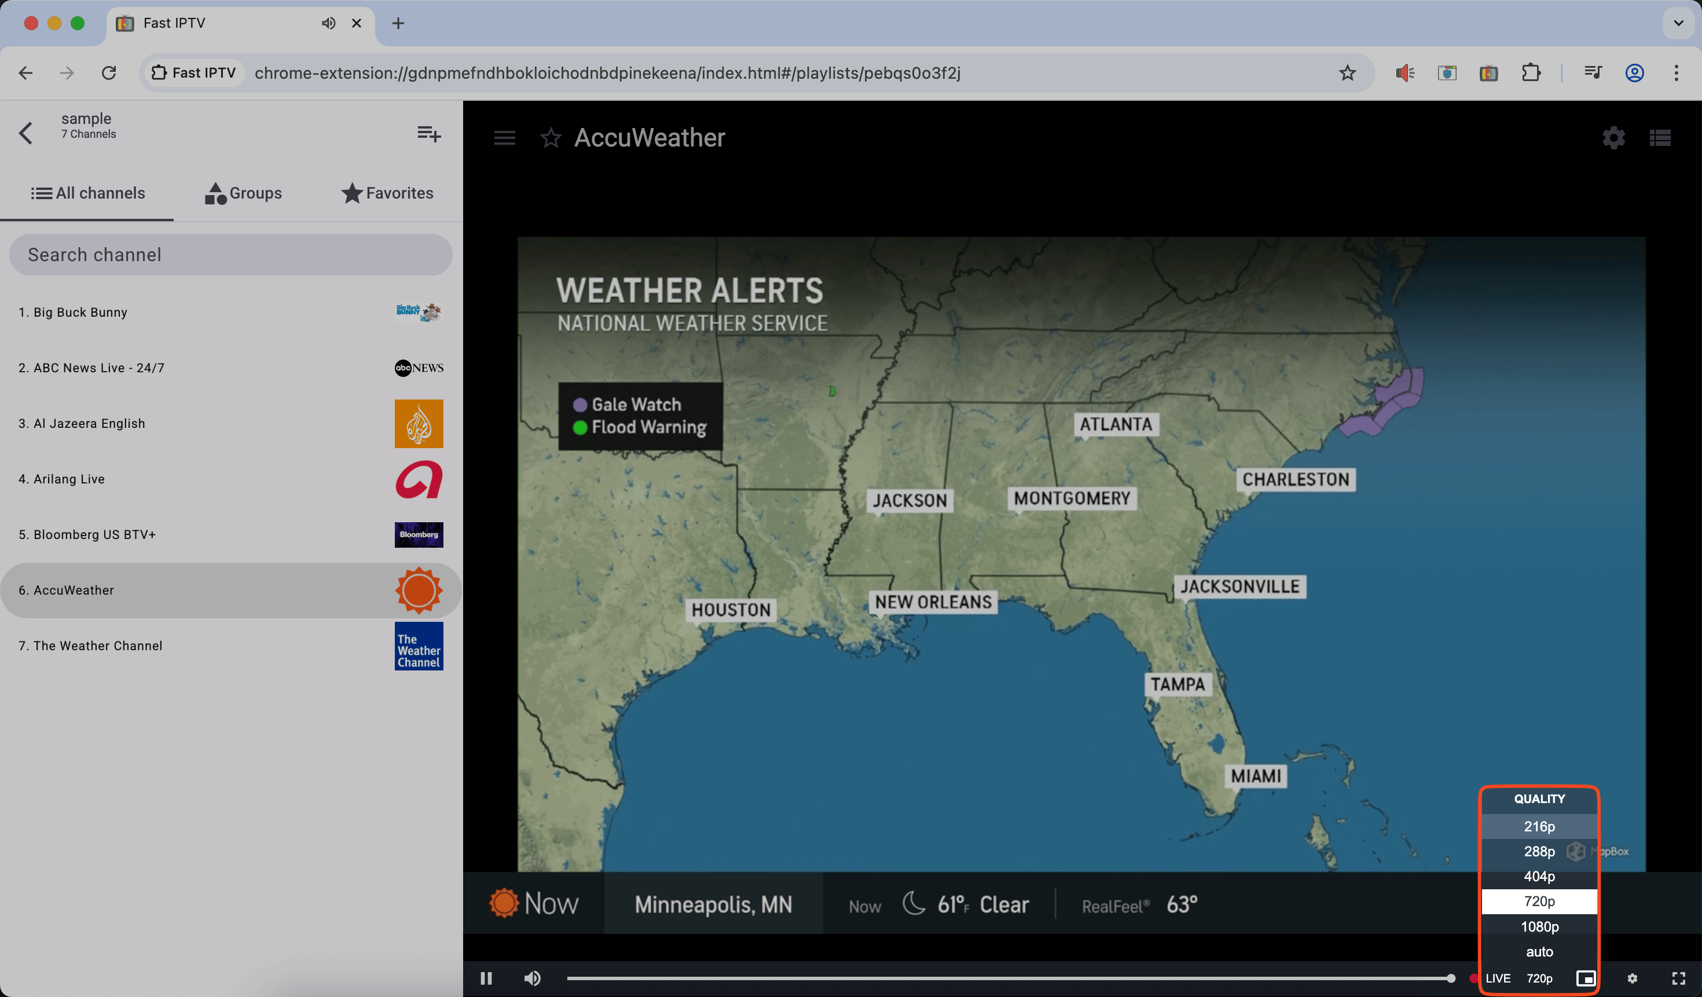The image size is (1702, 997).
Task: Open the add playlist icon
Action: 429,134
